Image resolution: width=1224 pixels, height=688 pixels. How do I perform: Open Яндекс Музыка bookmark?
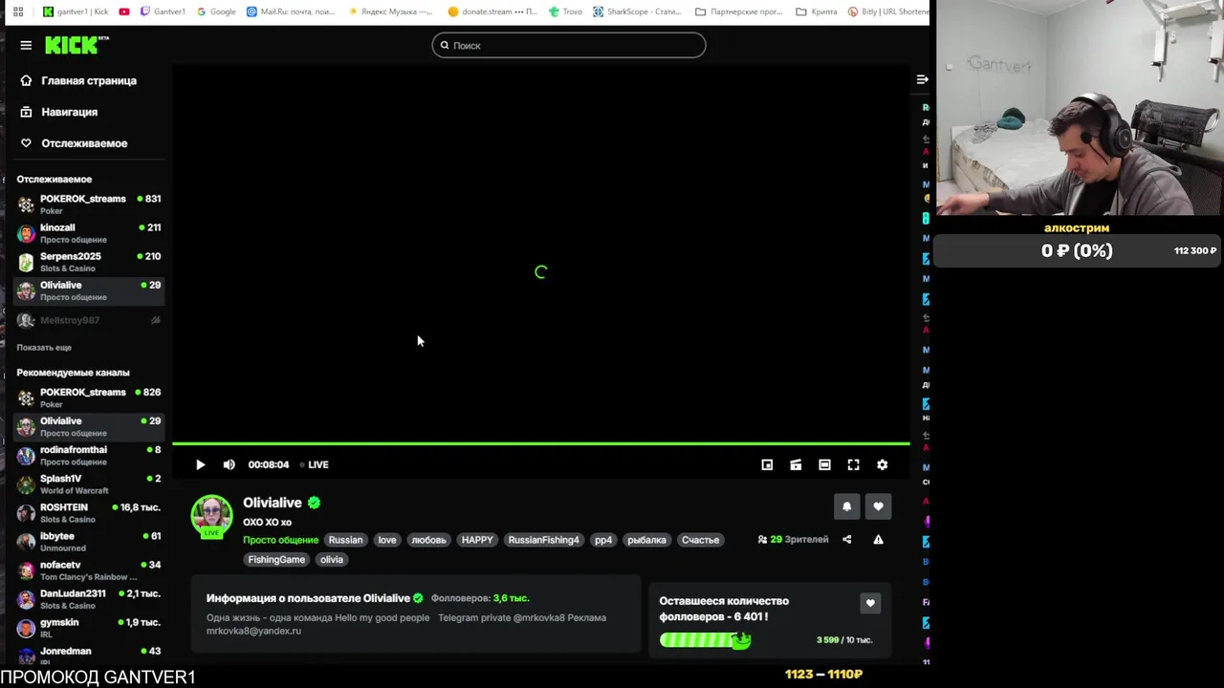pyautogui.click(x=390, y=11)
